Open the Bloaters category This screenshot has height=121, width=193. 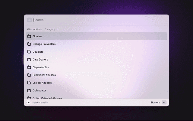tap(96, 36)
